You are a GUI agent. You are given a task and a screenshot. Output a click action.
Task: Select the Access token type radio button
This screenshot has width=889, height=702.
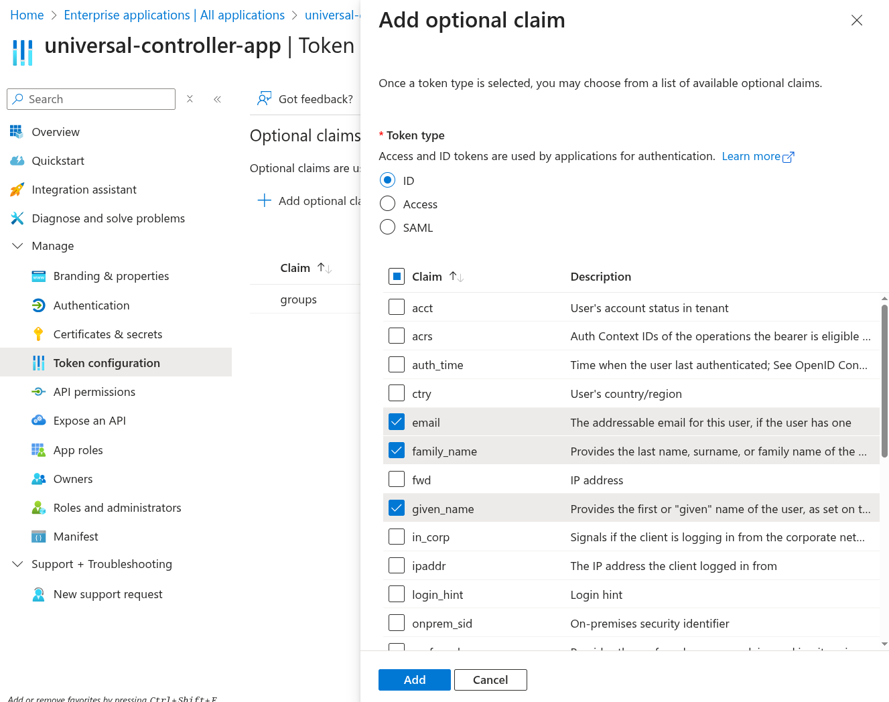tap(387, 204)
